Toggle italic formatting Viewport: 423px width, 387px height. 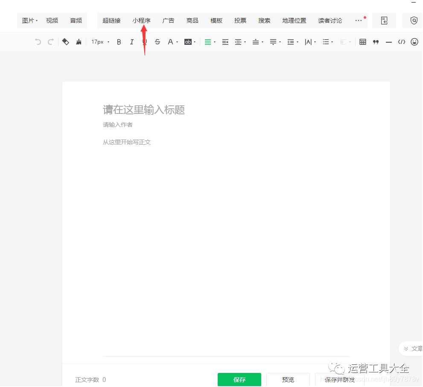tap(131, 41)
